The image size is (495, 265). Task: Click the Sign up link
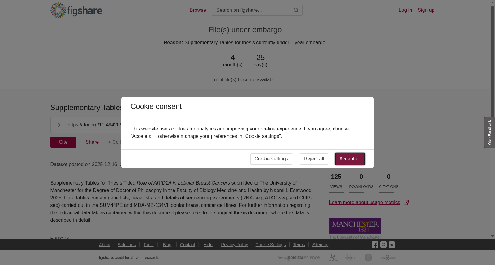click(x=426, y=10)
